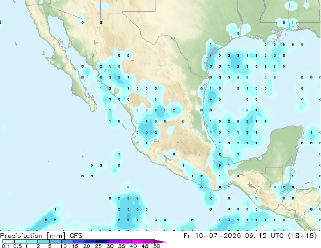
Task: Click the "GFS" model label
Action: tap(76, 236)
